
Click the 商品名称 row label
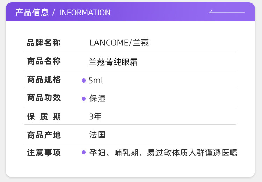(44, 61)
